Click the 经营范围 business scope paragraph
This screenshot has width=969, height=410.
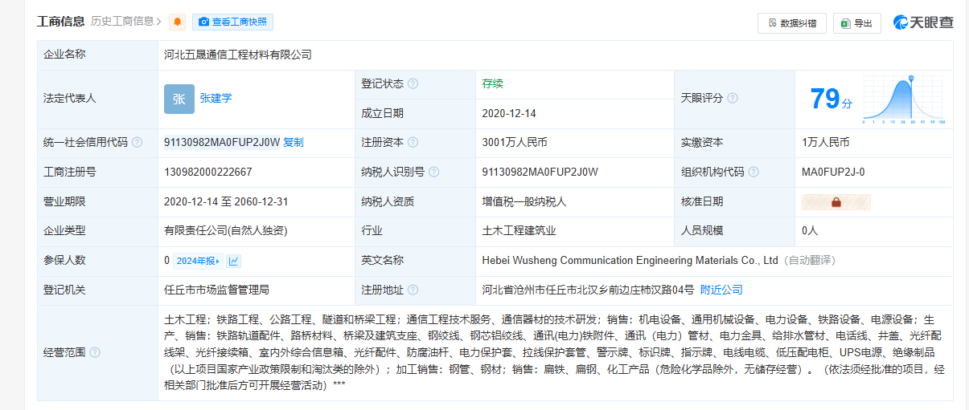coord(554,353)
